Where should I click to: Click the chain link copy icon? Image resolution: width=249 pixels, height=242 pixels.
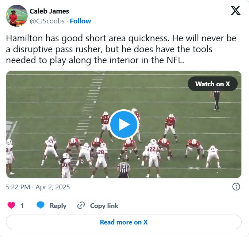[81, 205]
